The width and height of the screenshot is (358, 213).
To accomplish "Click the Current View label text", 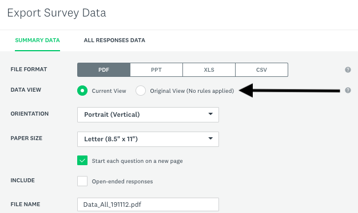I will (109, 91).
